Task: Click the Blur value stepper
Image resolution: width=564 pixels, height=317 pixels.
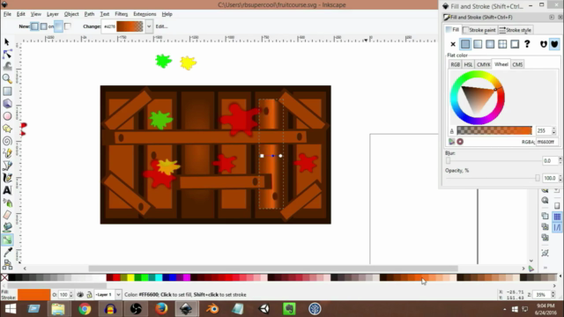Action: pyautogui.click(x=560, y=160)
